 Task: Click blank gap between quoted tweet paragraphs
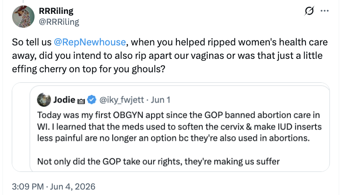pyautogui.click(x=179, y=150)
